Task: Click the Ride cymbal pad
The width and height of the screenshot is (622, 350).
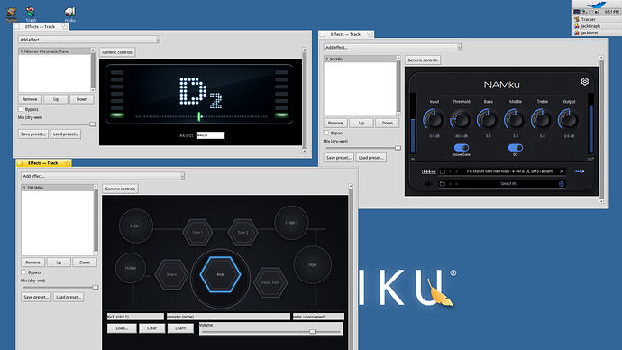Action: pos(313,264)
